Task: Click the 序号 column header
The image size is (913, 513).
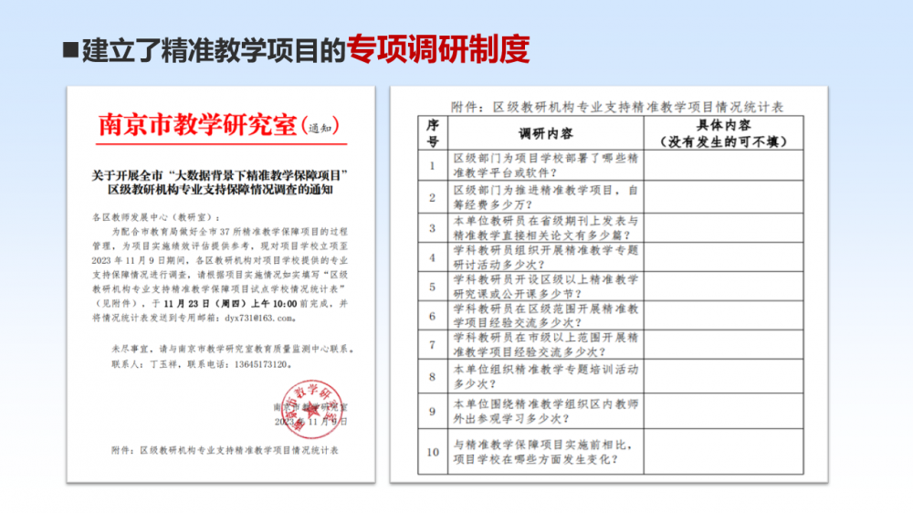Action: tap(433, 132)
